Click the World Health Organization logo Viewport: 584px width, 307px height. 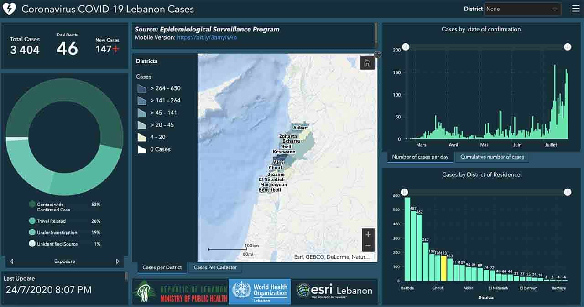click(260, 292)
